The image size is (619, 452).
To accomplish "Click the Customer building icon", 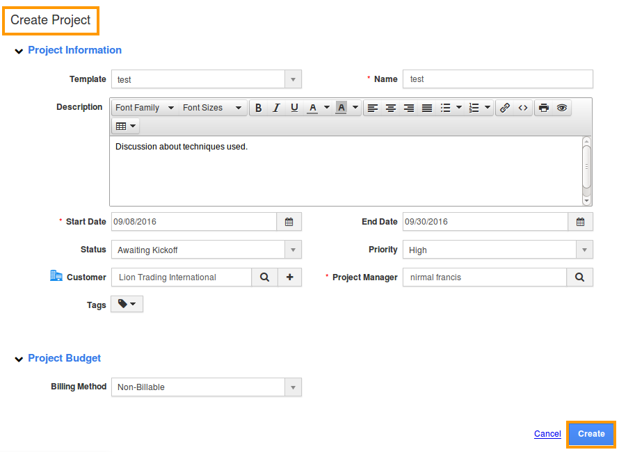I will pos(56,275).
